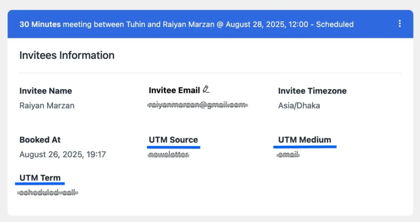Click the name Raiyan Marzan
Screen dimensions: 420x222
[47, 105]
